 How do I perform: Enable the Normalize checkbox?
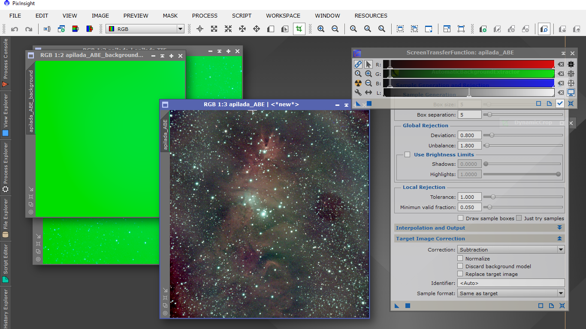pyautogui.click(x=460, y=258)
